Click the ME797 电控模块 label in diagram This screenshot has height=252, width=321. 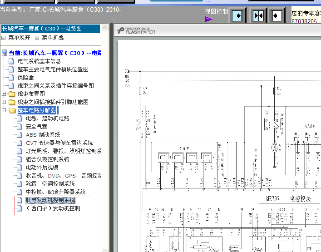click(x=288, y=199)
